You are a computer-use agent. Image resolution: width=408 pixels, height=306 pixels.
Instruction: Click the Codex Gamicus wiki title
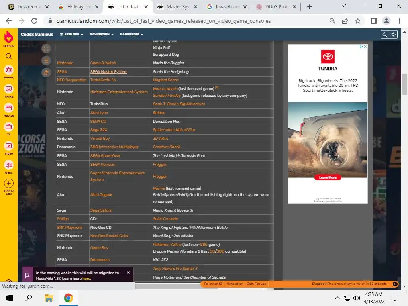pyautogui.click(x=37, y=34)
